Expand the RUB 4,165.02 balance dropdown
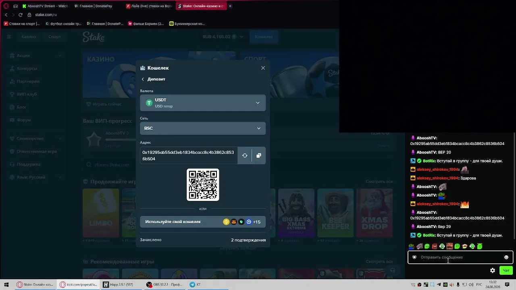516x290 pixels. pos(223,37)
